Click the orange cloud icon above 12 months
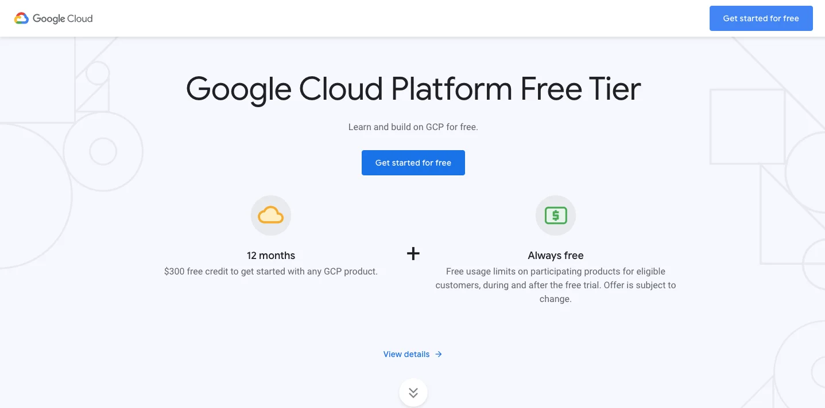This screenshot has width=825, height=408. (271, 215)
